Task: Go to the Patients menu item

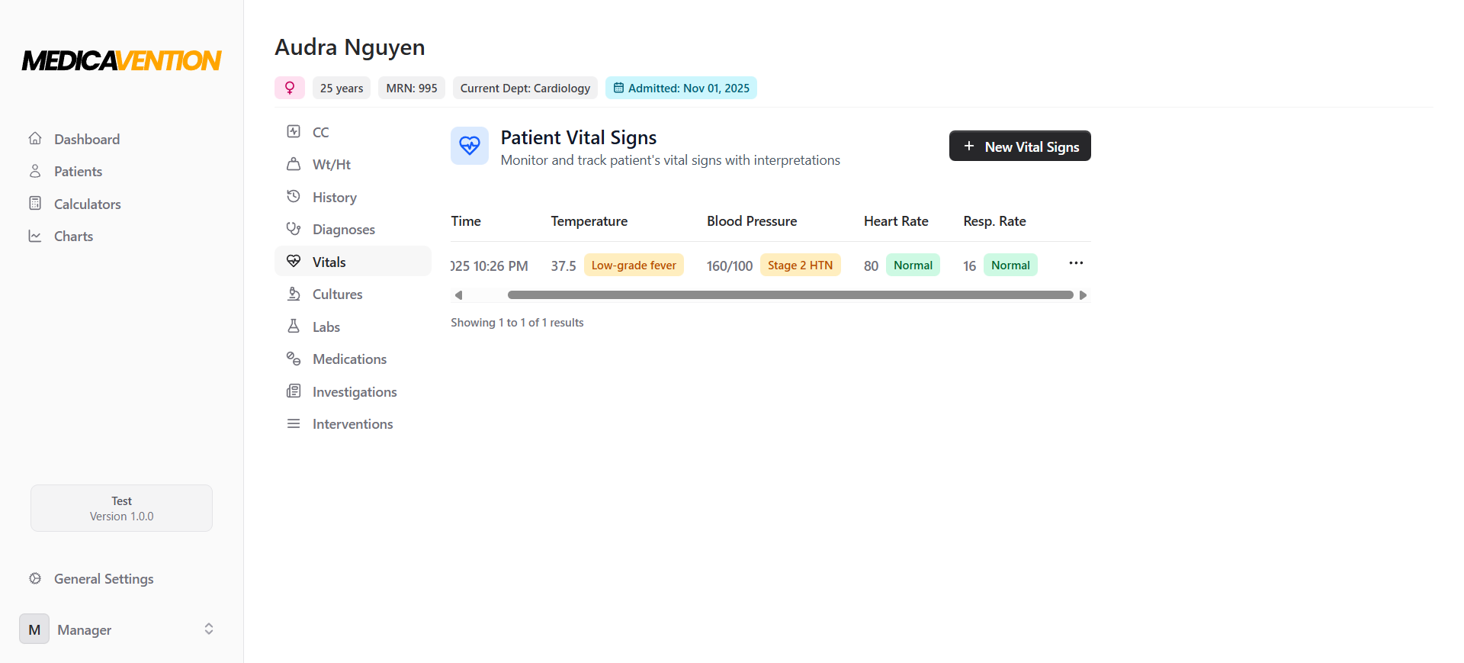Action: (x=78, y=171)
